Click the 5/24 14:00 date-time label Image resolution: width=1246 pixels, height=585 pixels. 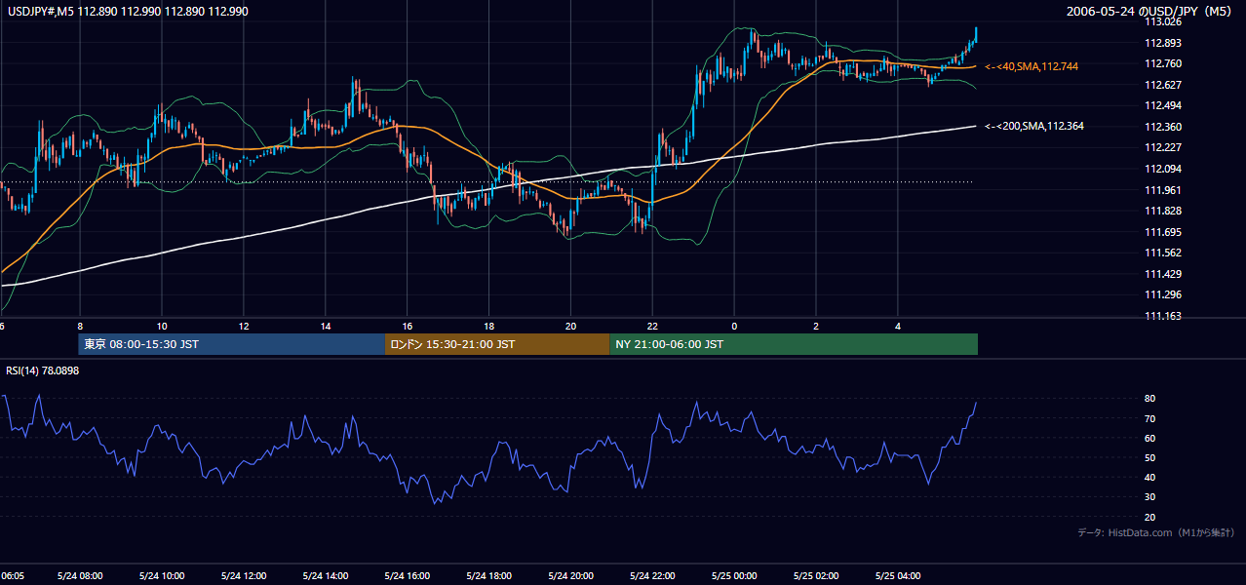[326, 576]
